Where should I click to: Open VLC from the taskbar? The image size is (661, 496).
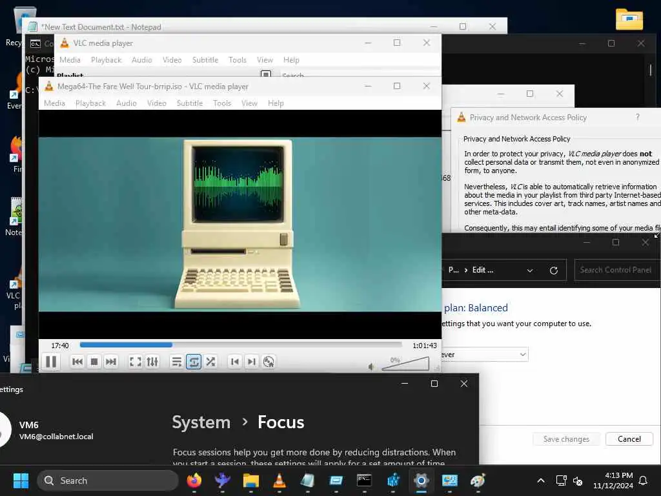279,480
